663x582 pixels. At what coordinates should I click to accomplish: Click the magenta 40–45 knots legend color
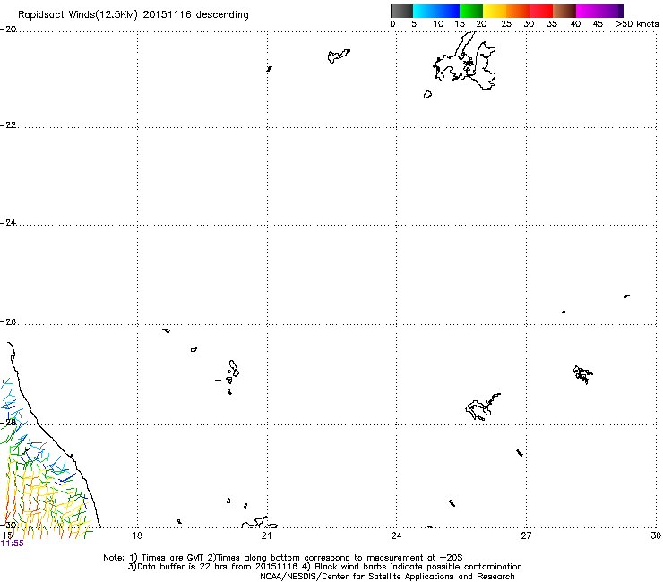(588, 11)
